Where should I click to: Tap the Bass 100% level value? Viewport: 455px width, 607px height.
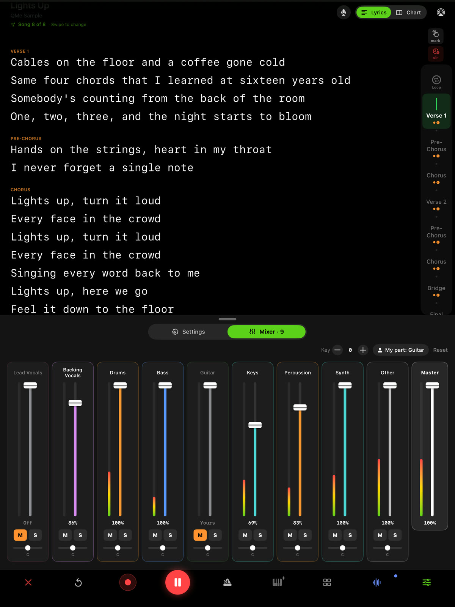click(x=163, y=523)
